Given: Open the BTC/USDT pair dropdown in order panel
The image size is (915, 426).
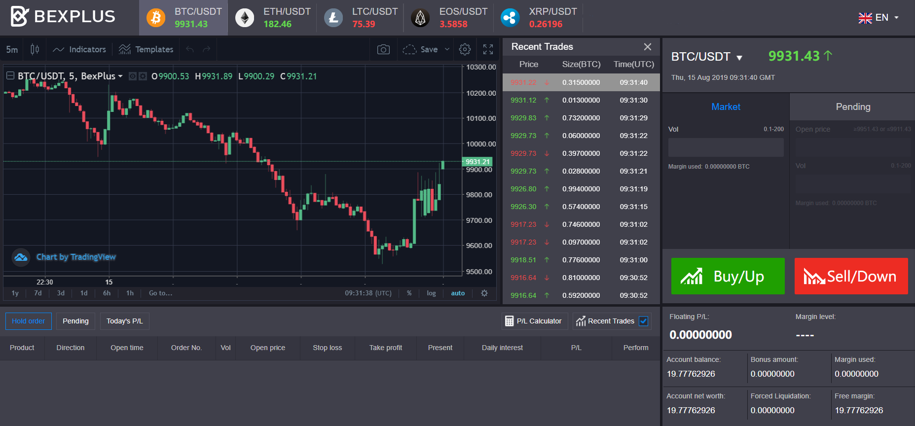Looking at the screenshot, I should pyautogui.click(x=706, y=57).
